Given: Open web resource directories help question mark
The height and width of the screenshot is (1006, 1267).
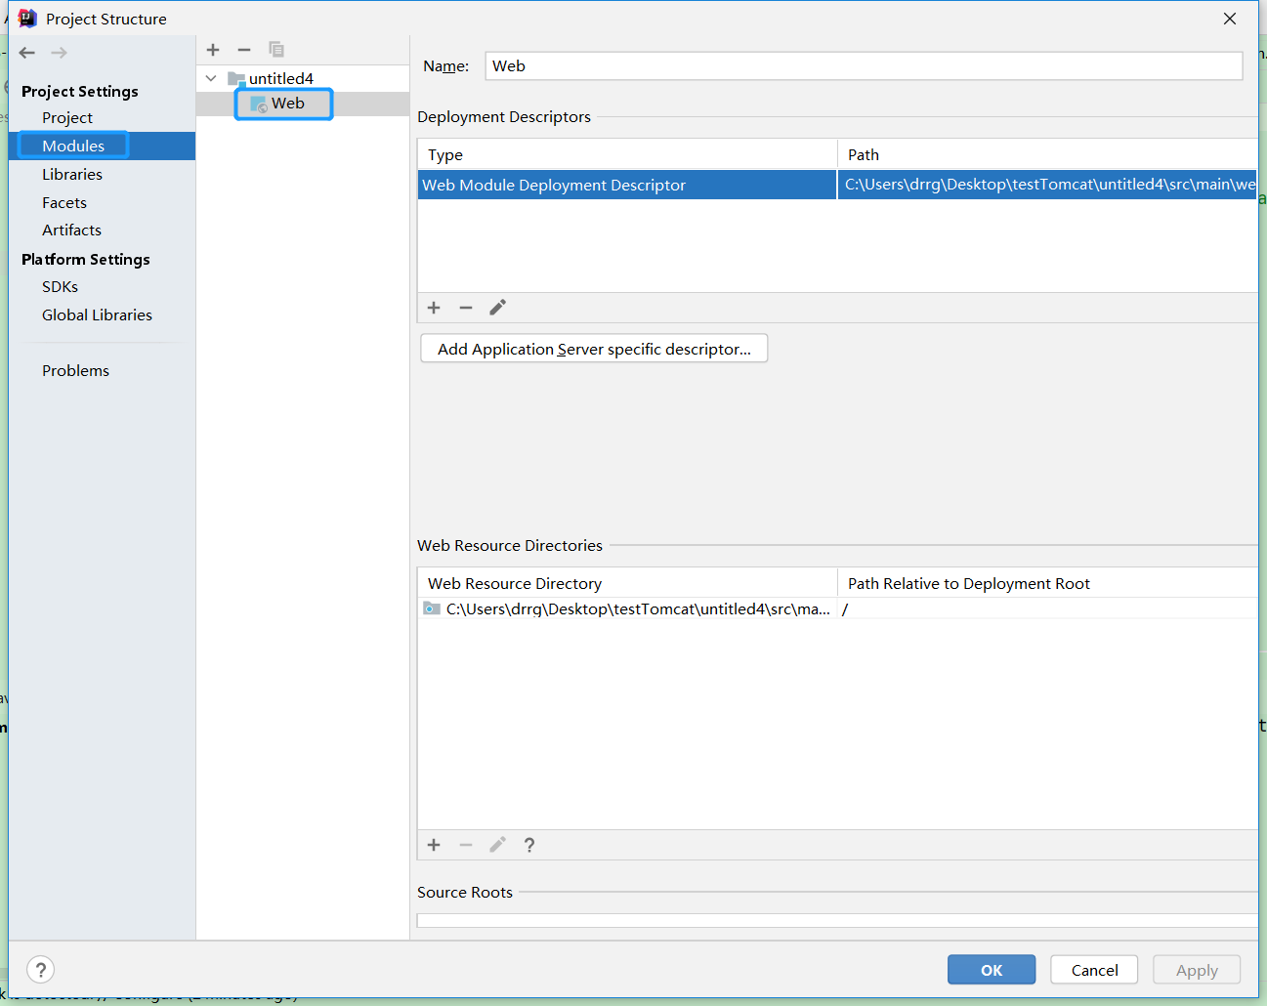Looking at the screenshot, I should 528,845.
